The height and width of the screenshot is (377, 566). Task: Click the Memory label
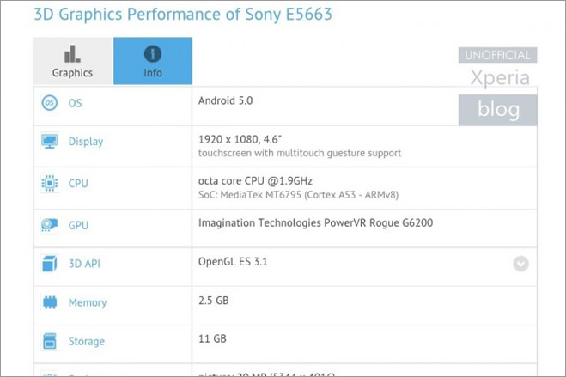88,302
